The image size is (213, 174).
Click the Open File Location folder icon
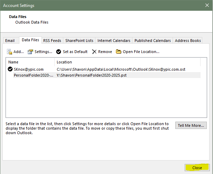pyautogui.click(x=119, y=52)
